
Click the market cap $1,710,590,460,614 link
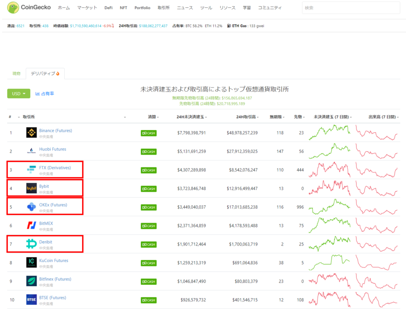[x=86, y=26]
